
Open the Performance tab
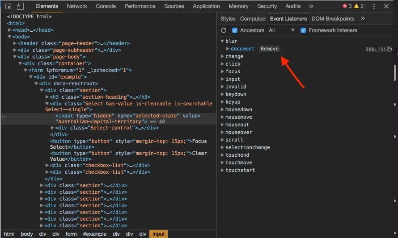(x=140, y=6)
